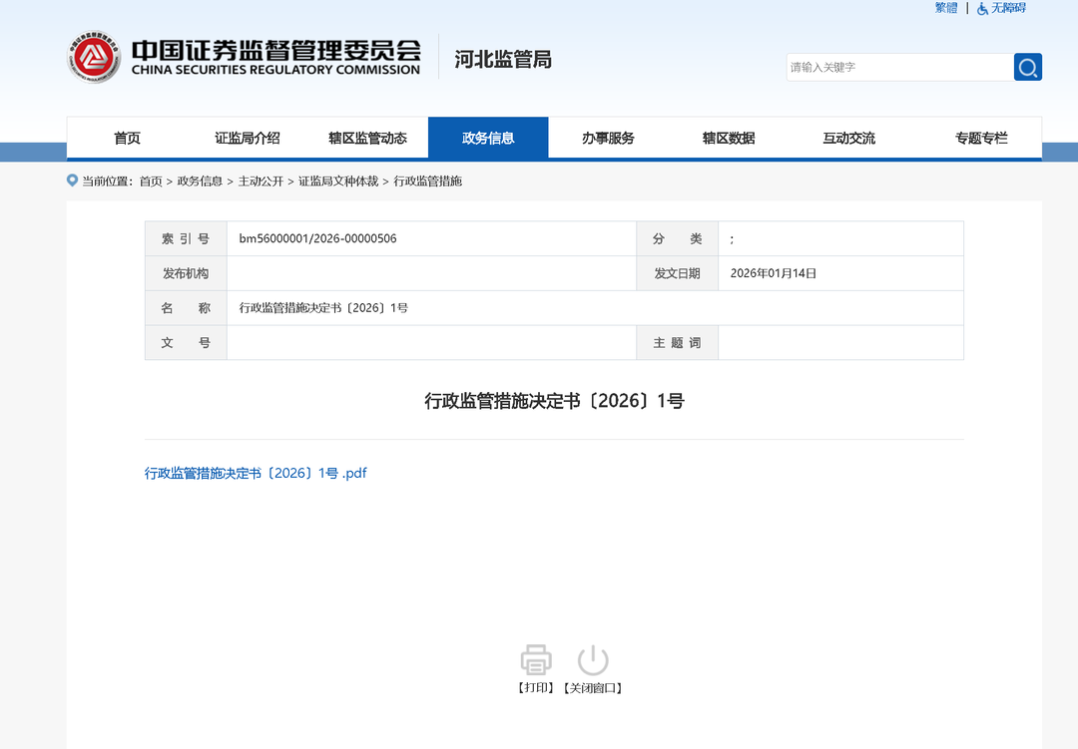This screenshot has height=749, width=1078.
Task: Click the printer icon to print
Action: pyautogui.click(x=536, y=659)
